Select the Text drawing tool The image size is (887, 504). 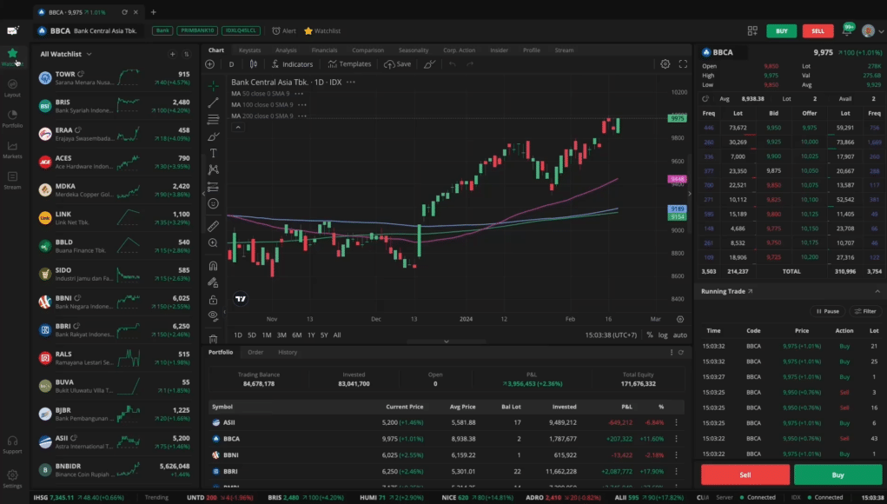pos(214,153)
